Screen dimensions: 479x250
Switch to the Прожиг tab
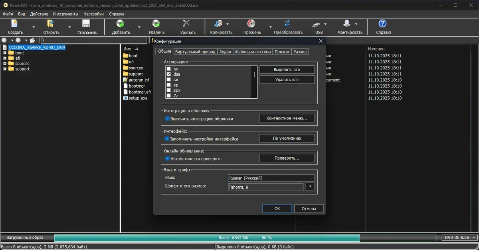click(x=282, y=52)
